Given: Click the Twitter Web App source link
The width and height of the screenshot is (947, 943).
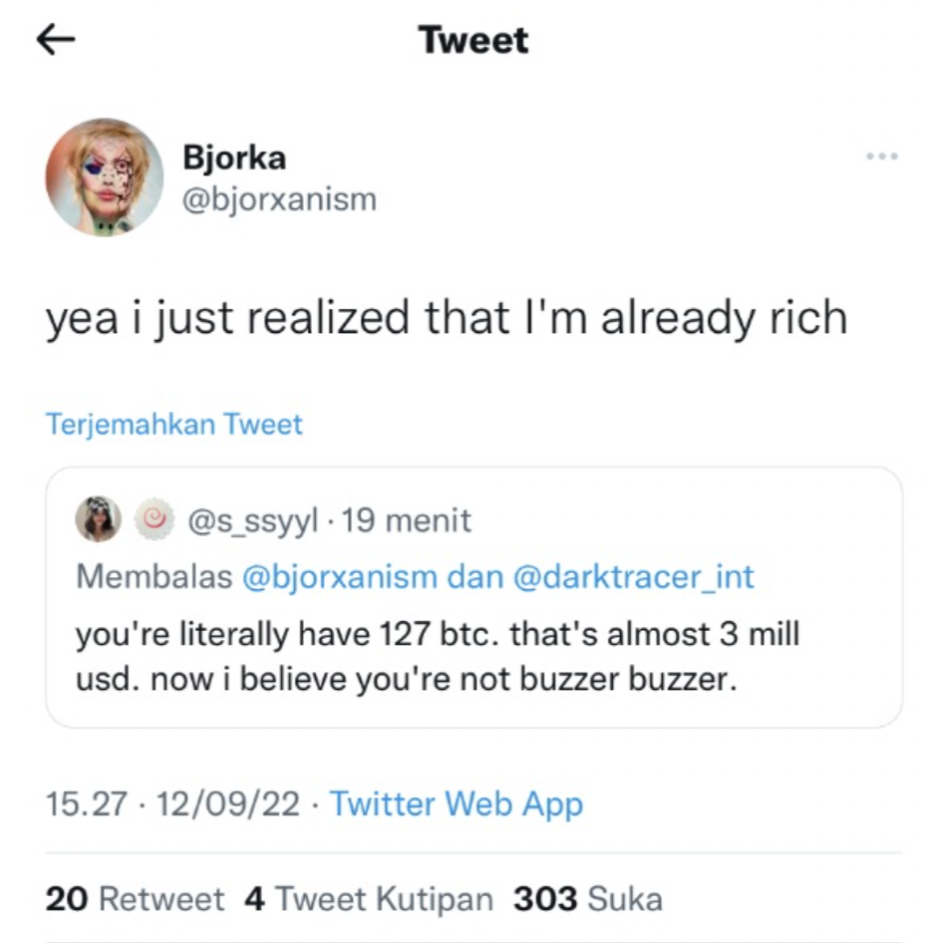Looking at the screenshot, I should pos(457,803).
